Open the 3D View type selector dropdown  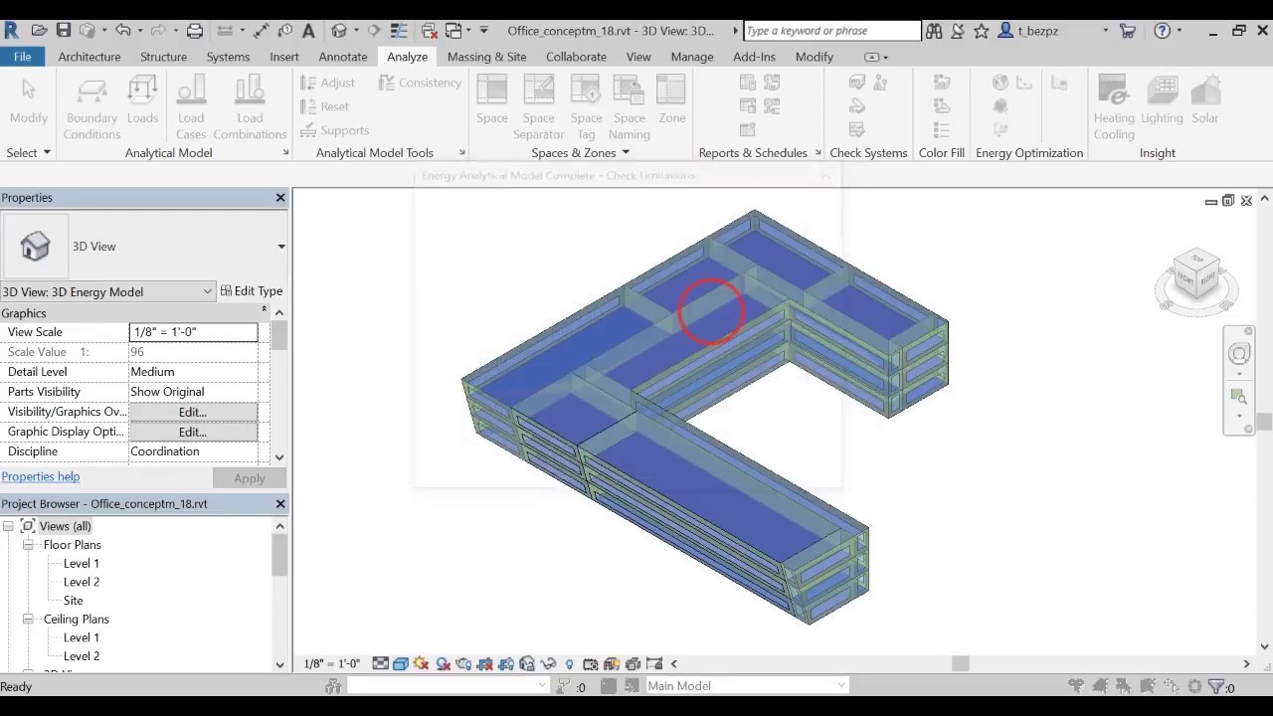[281, 247]
